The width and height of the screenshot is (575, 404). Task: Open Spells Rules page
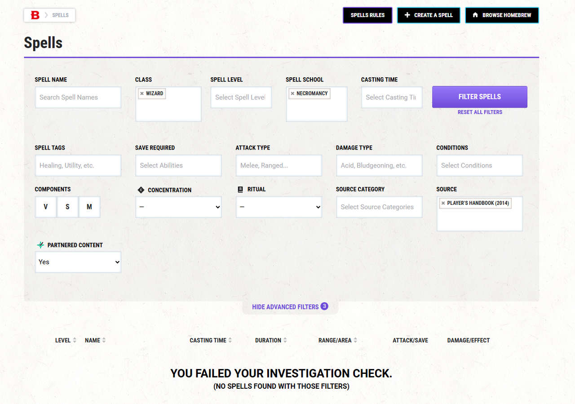coord(367,15)
